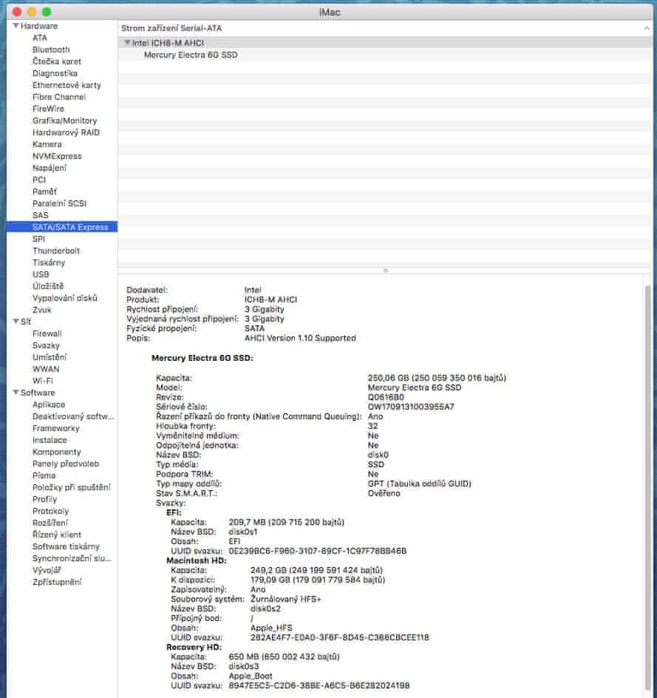Viewport: 657px width, 698px height.
Task: Select Položky při spuštění entry
Action: click(x=72, y=487)
